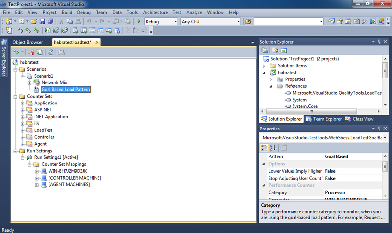Click the Run Load Test icon in editor toolbar
The height and width of the screenshot is (233, 392).
16,52
